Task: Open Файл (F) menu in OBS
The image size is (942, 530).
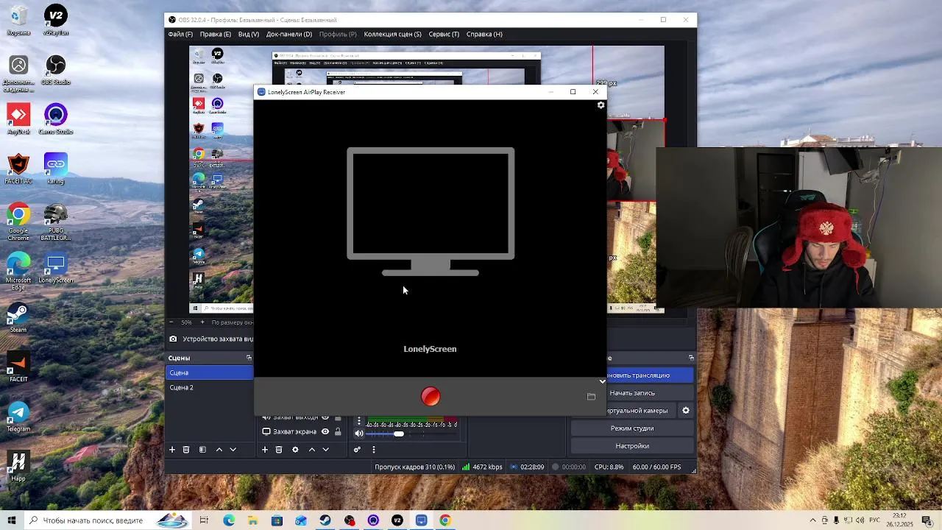Action: tap(180, 34)
